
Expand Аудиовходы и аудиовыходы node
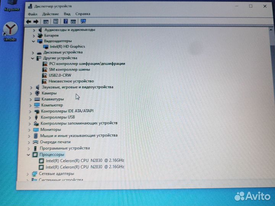point(34,30)
